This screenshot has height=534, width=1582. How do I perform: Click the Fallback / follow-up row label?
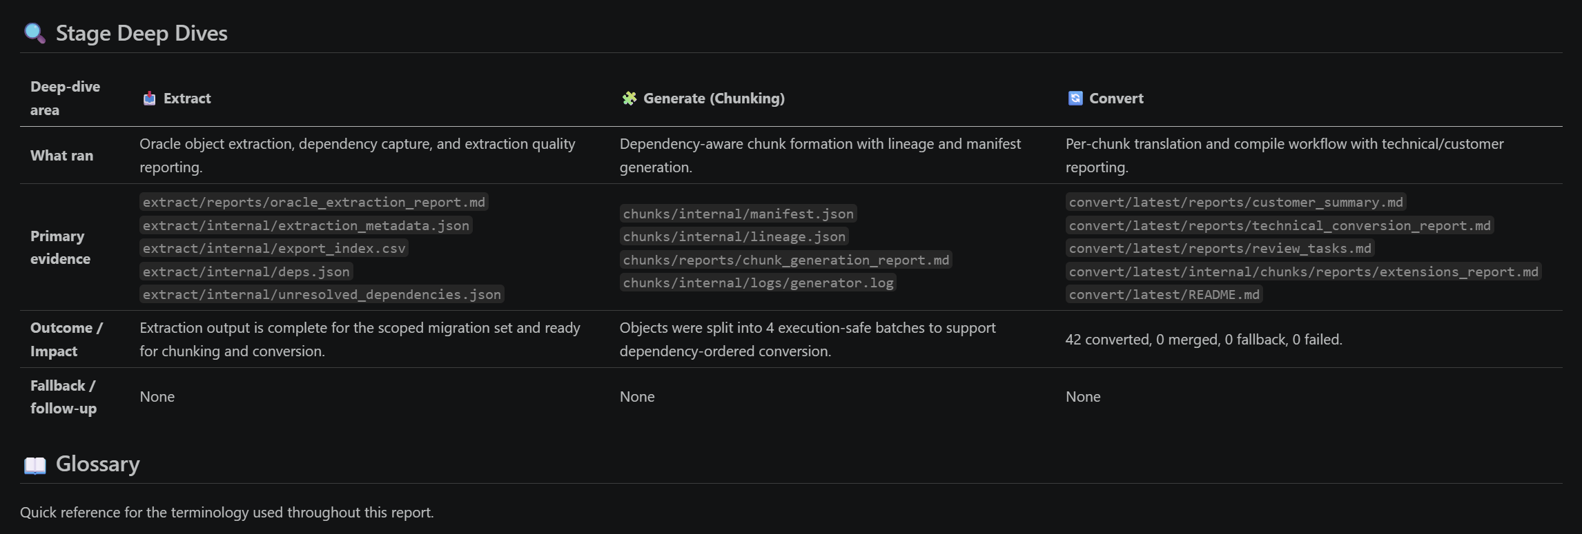pyautogui.click(x=64, y=397)
